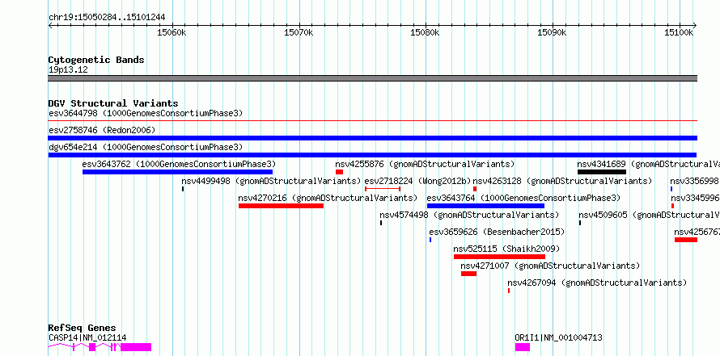Click the blue bar under esv2758746
The height and width of the screenshot is (356, 720).
click(372, 138)
